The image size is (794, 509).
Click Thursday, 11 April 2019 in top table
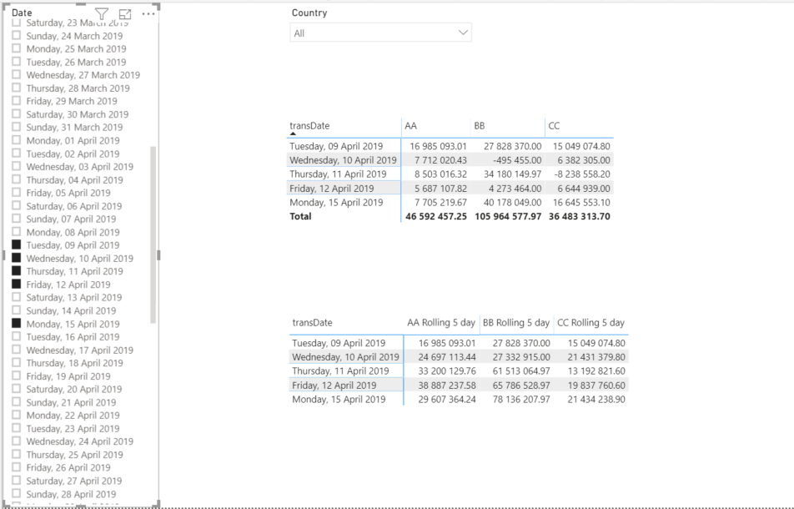click(338, 174)
